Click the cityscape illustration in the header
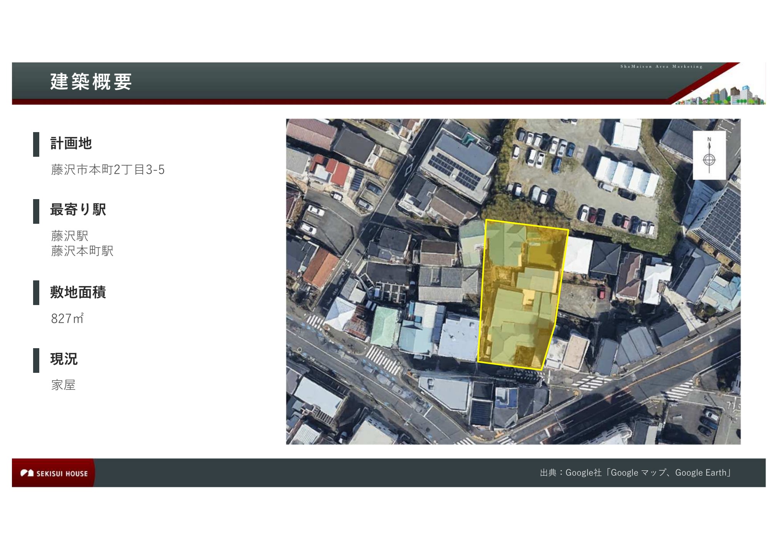The image size is (778, 550). [x=721, y=96]
